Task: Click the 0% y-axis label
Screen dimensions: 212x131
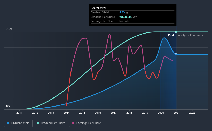Action: click(x=8, y=107)
